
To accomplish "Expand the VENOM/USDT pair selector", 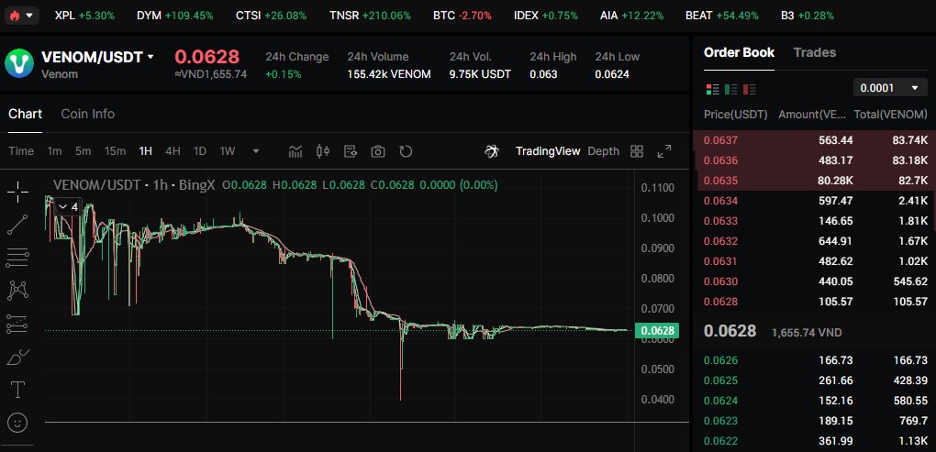I will (97, 57).
